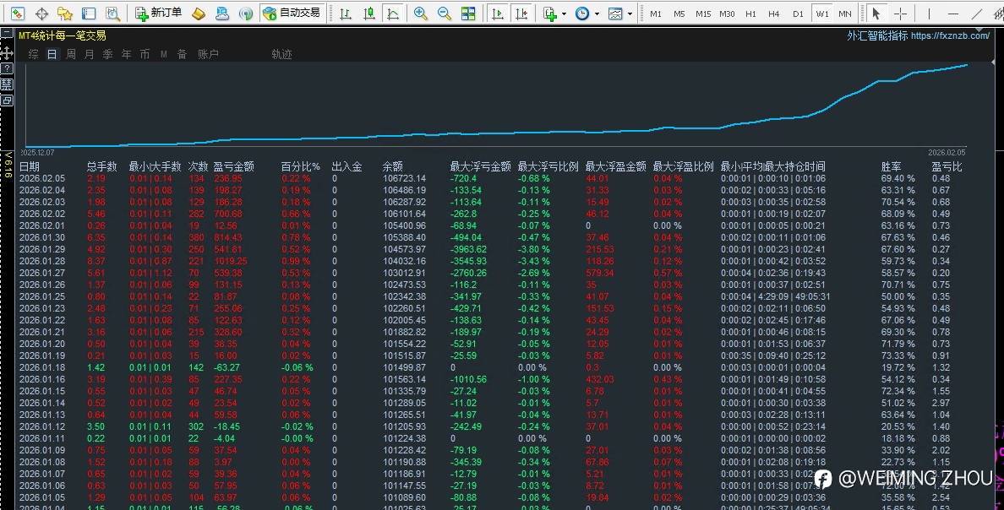
Task: Zoom in on the chart
Action: pyautogui.click(x=421, y=13)
